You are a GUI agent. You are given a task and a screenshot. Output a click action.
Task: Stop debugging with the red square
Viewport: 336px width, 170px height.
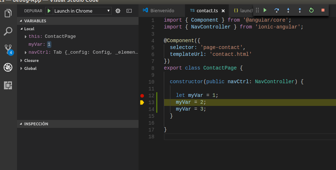(323, 10)
